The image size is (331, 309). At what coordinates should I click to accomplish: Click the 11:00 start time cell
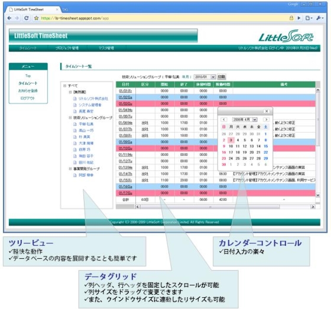pos(164,180)
